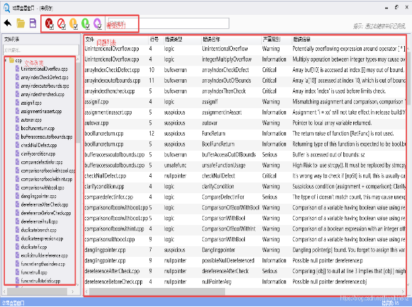Click the file search box above the tree
The height and width of the screenshot is (307, 412).
coord(41,50)
